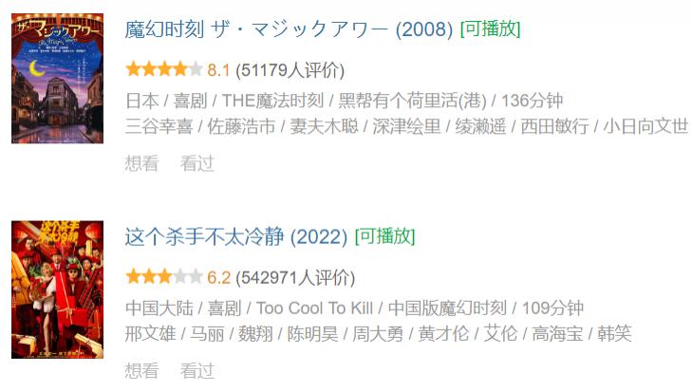Click the 6.2 rating score
Image resolution: width=692 pixels, height=392 pixels.
tap(219, 277)
